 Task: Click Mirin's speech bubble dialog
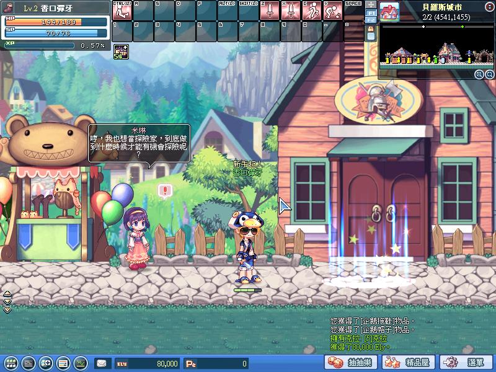coord(139,144)
